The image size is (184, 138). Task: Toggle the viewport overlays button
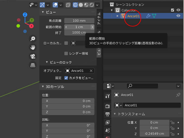click(x=55, y=5)
